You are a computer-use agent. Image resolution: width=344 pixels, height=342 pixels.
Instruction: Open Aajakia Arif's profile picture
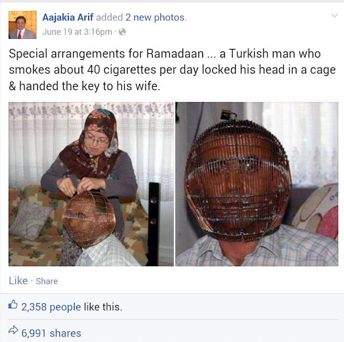tap(23, 25)
